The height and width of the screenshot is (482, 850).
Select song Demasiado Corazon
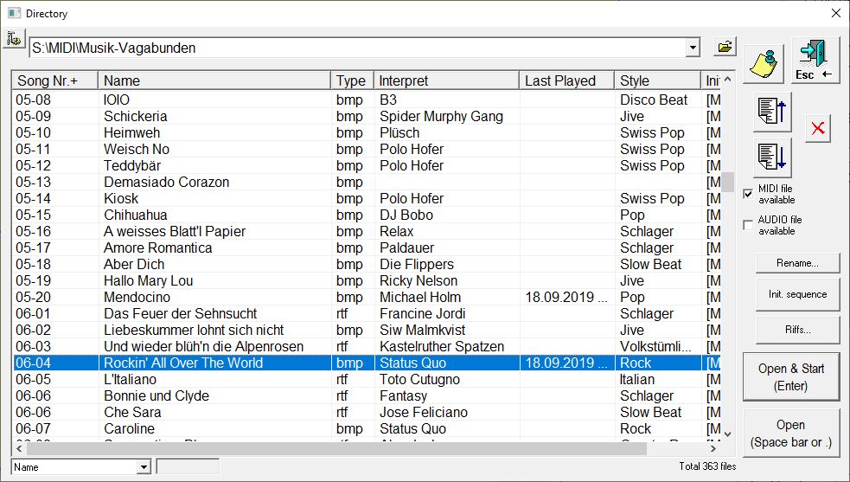(x=166, y=182)
